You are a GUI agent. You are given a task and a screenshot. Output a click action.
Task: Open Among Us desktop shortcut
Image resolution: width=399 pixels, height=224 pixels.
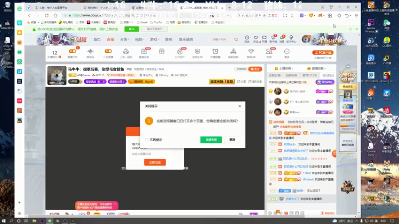(x=387, y=77)
